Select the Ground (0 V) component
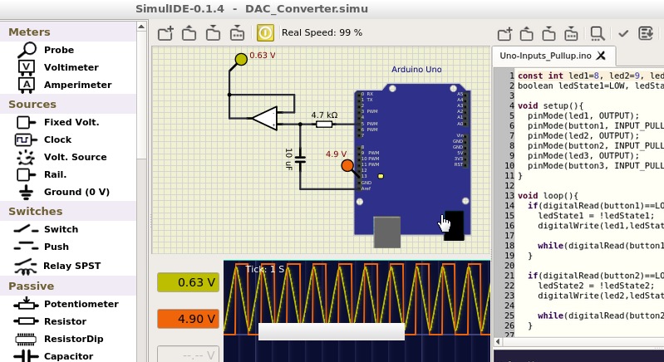664x362 pixels. [63, 192]
